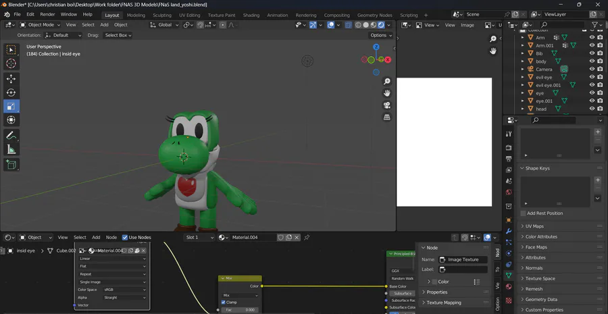Switch orthographic/perspective grid icon

pyautogui.click(x=386, y=117)
